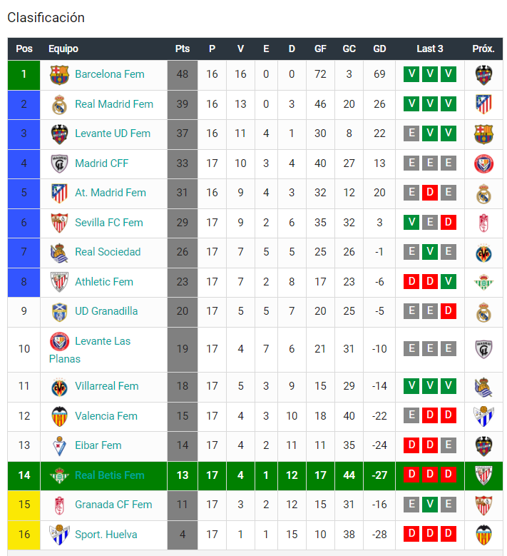
Task: Click green position 1 cell
Action: click(24, 74)
